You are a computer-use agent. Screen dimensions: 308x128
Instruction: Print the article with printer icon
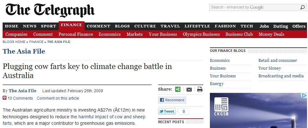[200, 89]
